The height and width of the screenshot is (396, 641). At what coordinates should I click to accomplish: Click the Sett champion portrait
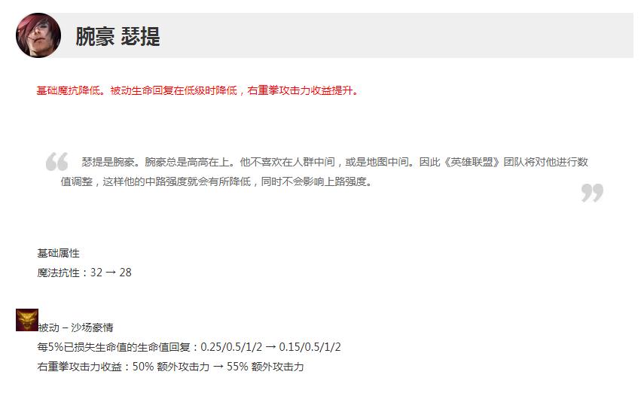pyautogui.click(x=38, y=35)
